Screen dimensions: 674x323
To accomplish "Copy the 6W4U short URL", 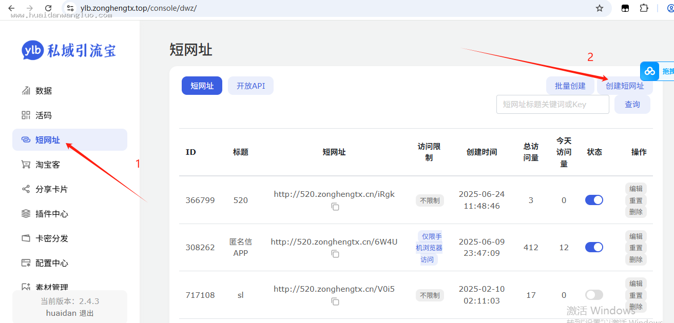I will [335, 254].
